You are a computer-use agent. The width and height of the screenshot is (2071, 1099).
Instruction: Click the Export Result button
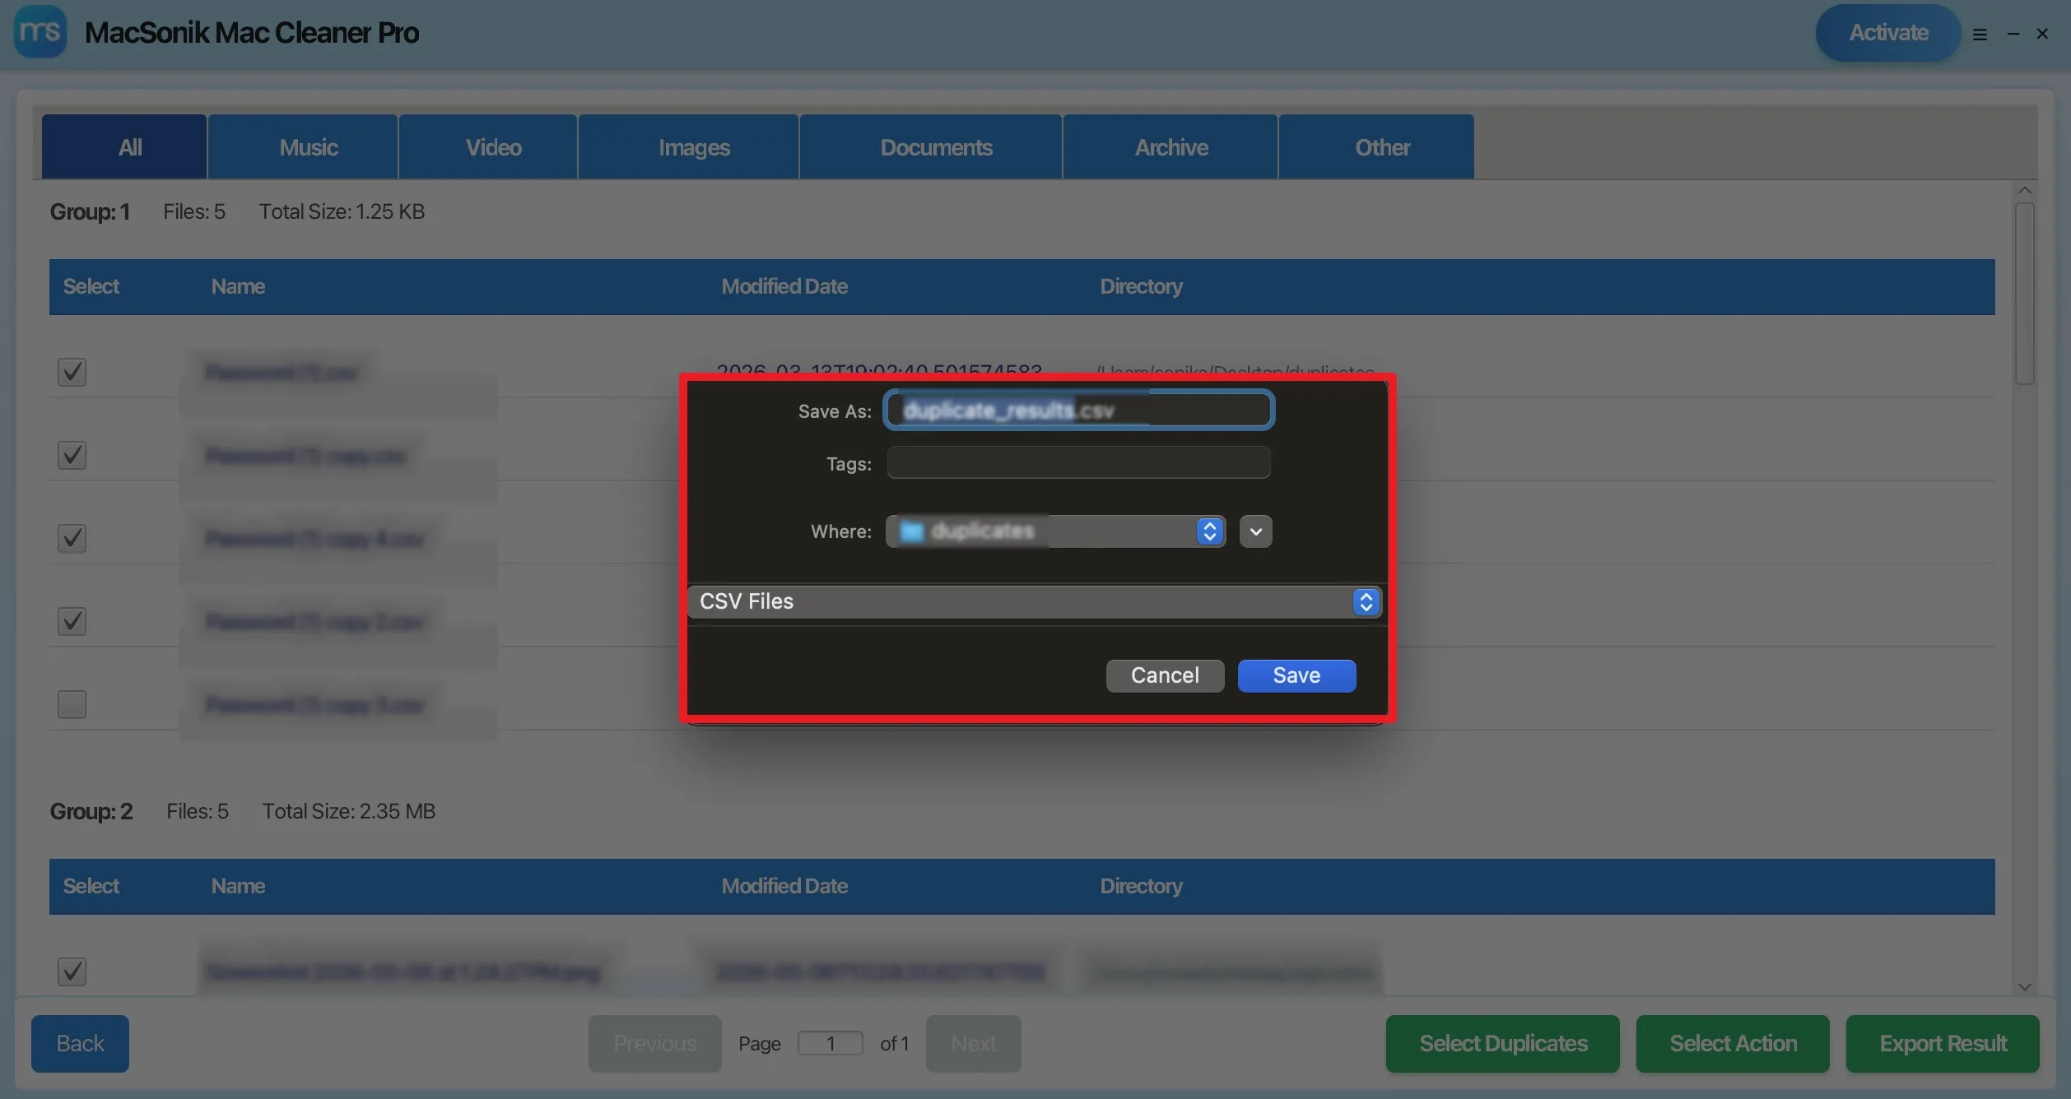pyautogui.click(x=1943, y=1043)
